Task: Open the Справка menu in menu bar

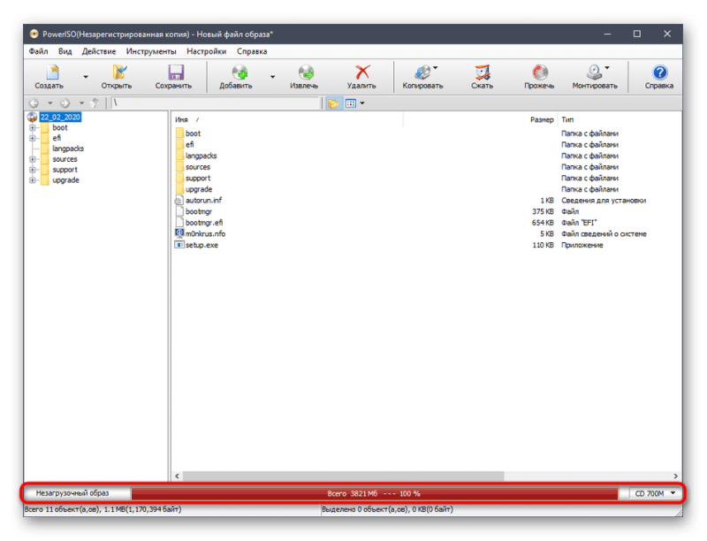Action: pos(252,51)
